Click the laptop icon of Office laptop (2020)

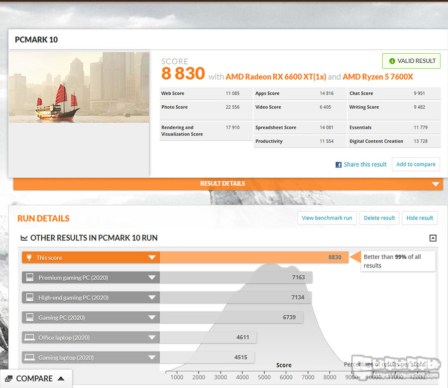pyautogui.click(x=29, y=337)
